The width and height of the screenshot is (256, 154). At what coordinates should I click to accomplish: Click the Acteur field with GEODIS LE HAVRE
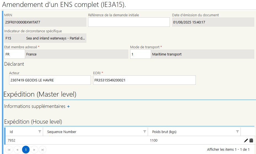(x=50, y=80)
